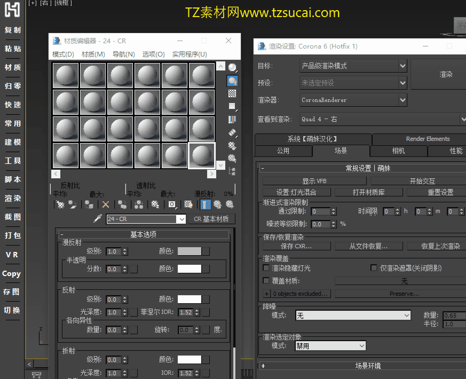Open the 实用程序(U) menu
The height and width of the screenshot is (379, 466).
coord(189,54)
